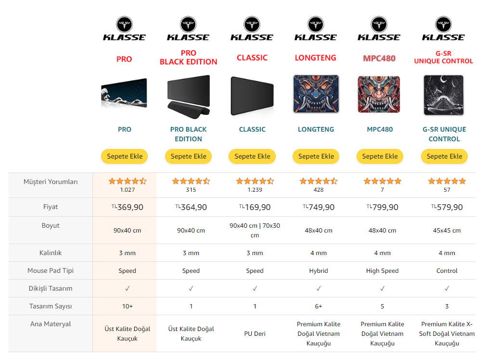Click the Klasse logo above CLASSIC heading
The image size is (487, 356).
point(252,28)
